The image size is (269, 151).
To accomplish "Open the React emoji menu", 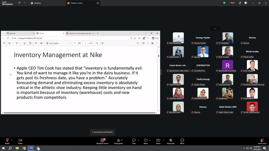I will pyautogui.click(x=146, y=141).
